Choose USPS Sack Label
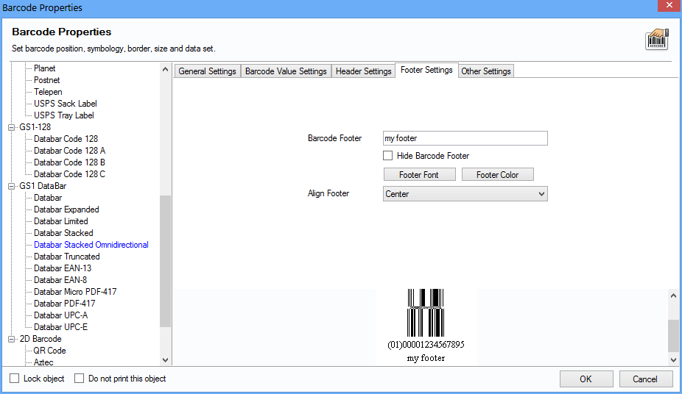Screen dimensions: 682x394 click(x=66, y=104)
